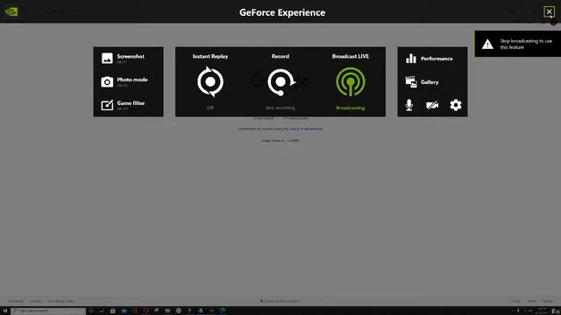
Task: Open the Microsoft Store taskbar icon
Action: (x=113, y=311)
